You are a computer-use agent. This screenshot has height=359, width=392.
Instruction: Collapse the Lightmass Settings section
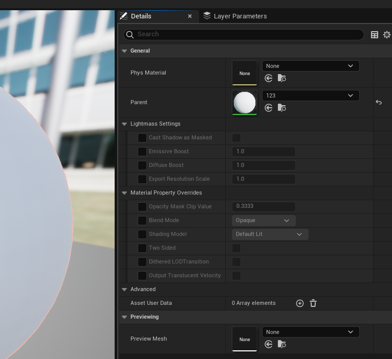(124, 124)
